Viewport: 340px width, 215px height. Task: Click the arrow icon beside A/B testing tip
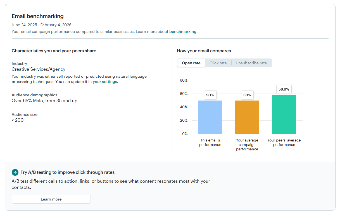(15, 172)
